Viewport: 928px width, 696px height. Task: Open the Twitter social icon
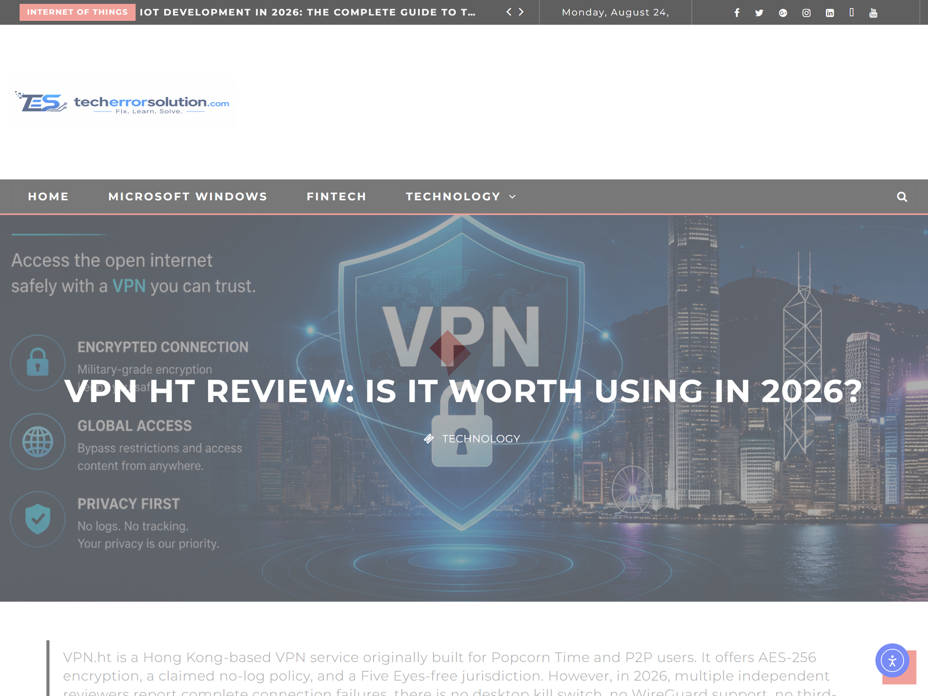[x=759, y=13]
